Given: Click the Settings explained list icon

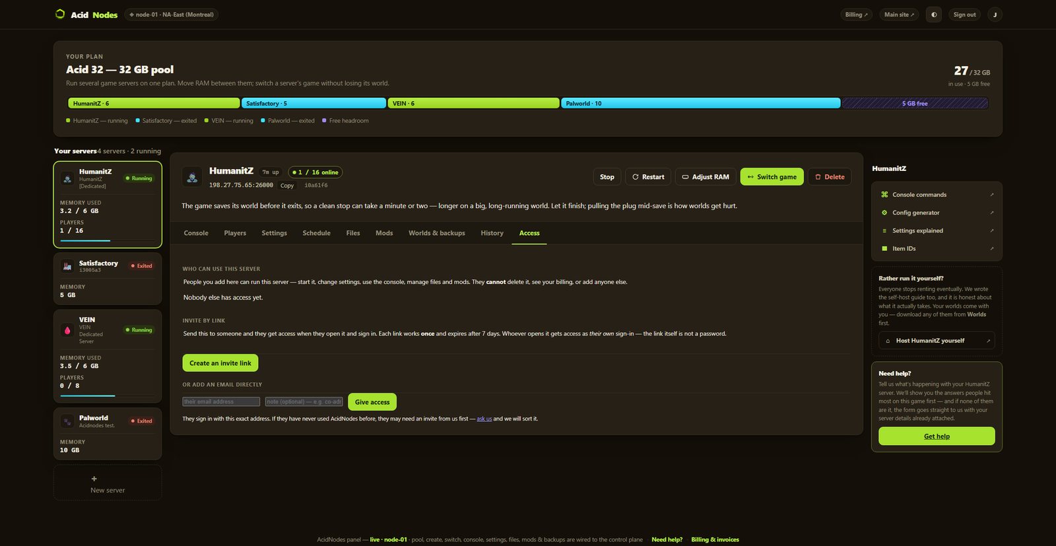Looking at the screenshot, I should [x=884, y=230].
